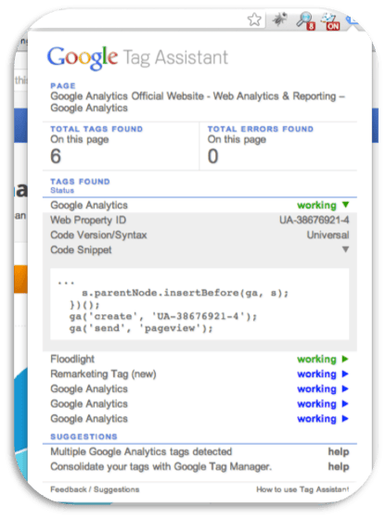The width and height of the screenshot is (386, 519).
Task: Click help for Consolidate your tags suggestion
Action: coord(339,467)
